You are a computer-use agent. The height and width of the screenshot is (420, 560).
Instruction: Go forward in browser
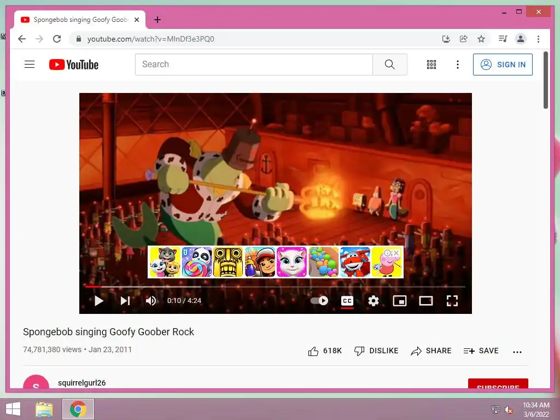[x=39, y=39]
